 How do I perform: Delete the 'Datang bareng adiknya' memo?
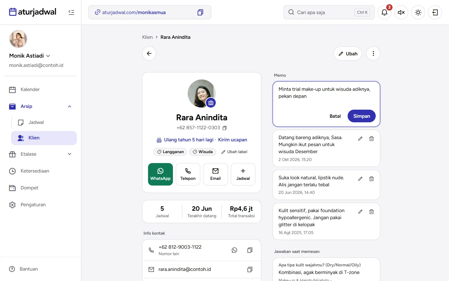(371, 139)
